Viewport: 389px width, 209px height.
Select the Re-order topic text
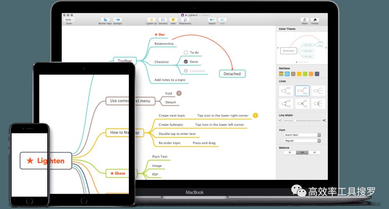click(x=170, y=143)
